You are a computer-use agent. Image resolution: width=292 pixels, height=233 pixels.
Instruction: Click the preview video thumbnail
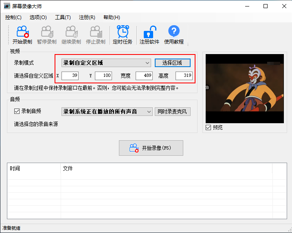click(x=244, y=89)
